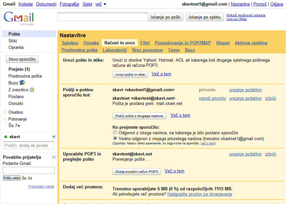The height and width of the screenshot is (204, 286).
Task: Sign out with the Odjava link
Action: coord(277,4)
